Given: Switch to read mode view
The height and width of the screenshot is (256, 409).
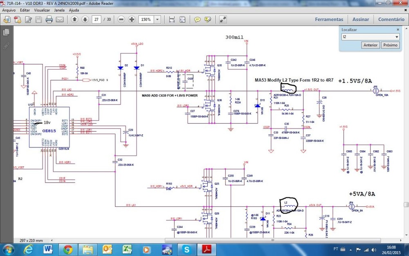Looking at the screenshot, I should point(223,19).
